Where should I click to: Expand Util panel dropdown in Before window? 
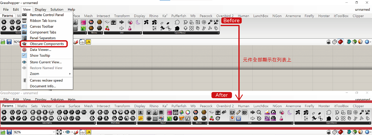click(x=141, y=33)
